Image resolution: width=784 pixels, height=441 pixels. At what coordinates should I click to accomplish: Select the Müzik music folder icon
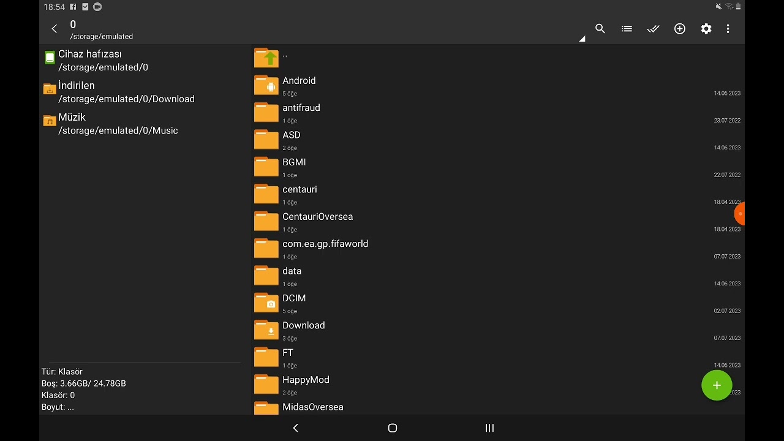pyautogui.click(x=50, y=121)
